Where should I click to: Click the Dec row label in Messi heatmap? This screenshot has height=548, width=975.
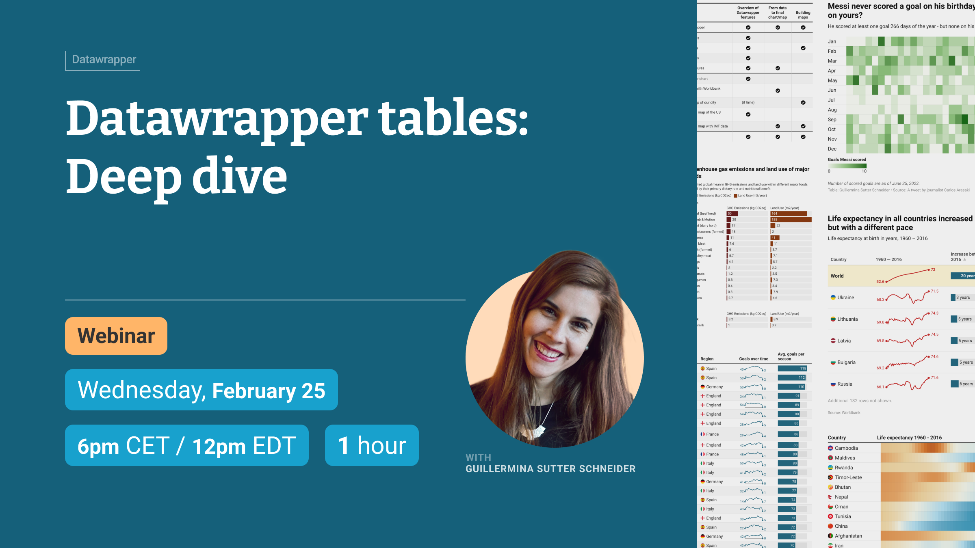(832, 149)
